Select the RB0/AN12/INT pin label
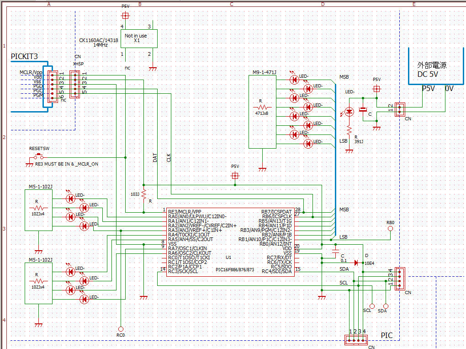 275,244
